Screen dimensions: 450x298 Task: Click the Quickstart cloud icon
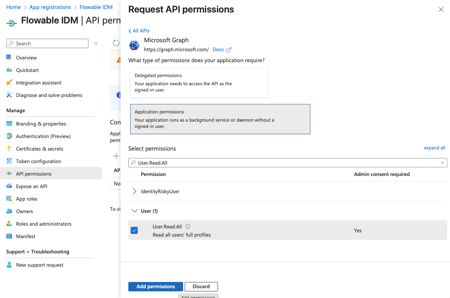pyautogui.click(x=9, y=70)
